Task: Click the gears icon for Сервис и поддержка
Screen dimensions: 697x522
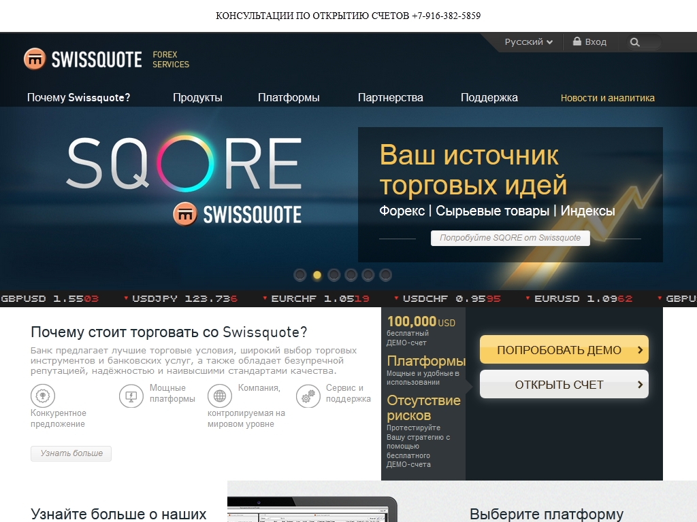Action: pos(308,396)
